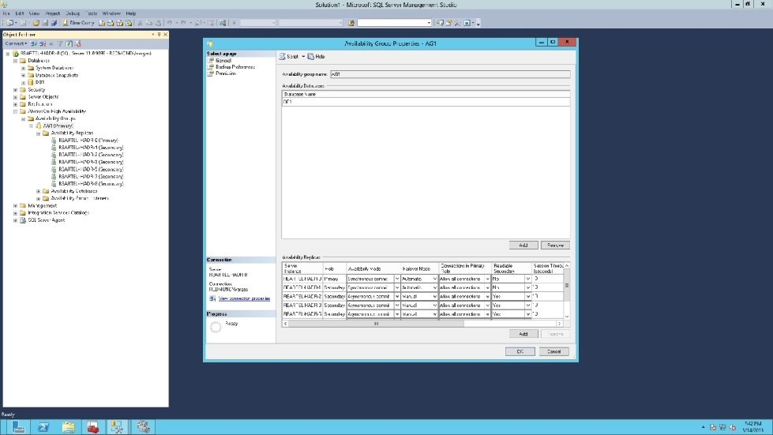Toggle Object Explorer auto-hide pin
773x435 pixels.
[159, 35]
